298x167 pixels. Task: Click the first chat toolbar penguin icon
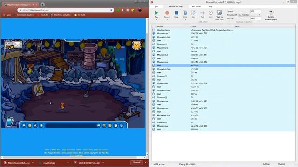click(24, 125)
